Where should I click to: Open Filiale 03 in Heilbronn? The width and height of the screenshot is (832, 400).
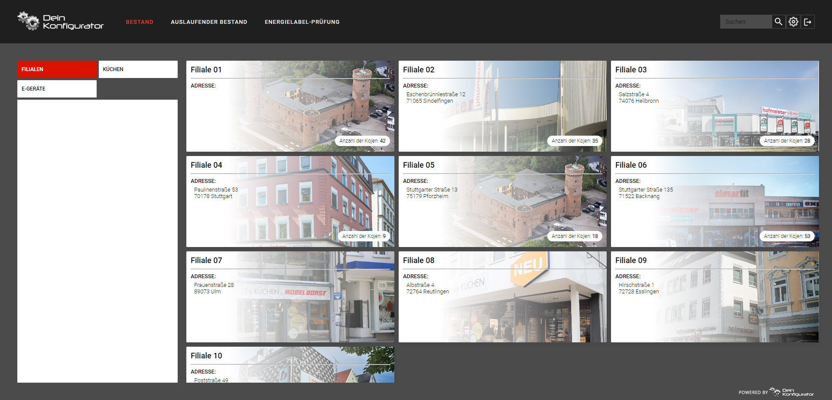click(715, 106)
